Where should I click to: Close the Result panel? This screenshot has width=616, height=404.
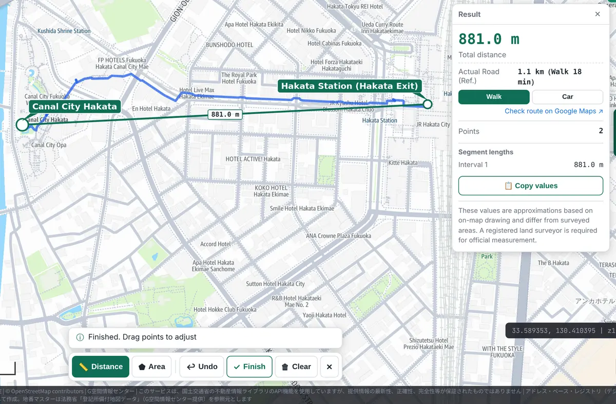[598, 14]
